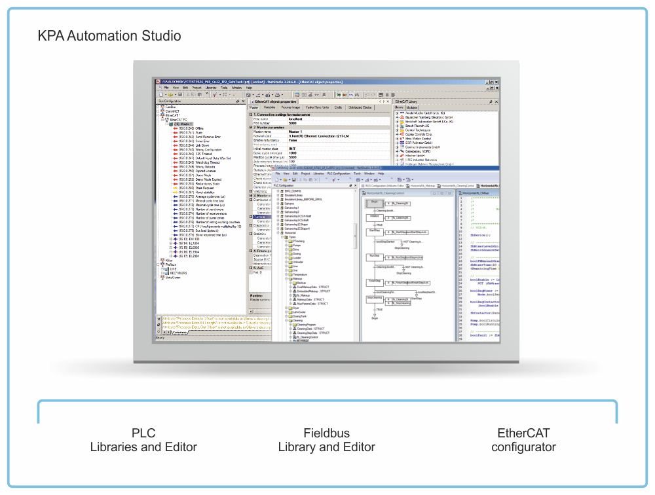Click vertical scrollbar of PLC Configuration tree
The image size is (655, 495).
point(356,236)
